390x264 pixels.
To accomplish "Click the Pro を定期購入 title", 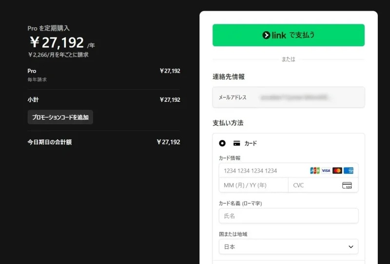I will point(48,28).
